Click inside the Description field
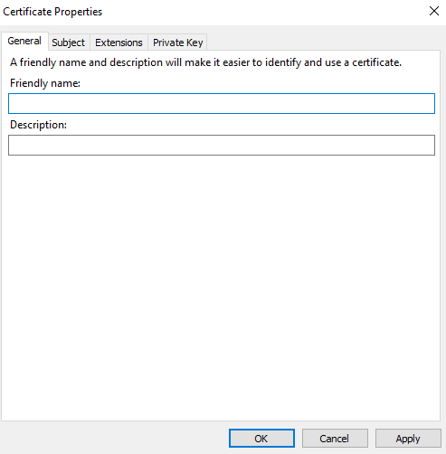 point(222,146)
